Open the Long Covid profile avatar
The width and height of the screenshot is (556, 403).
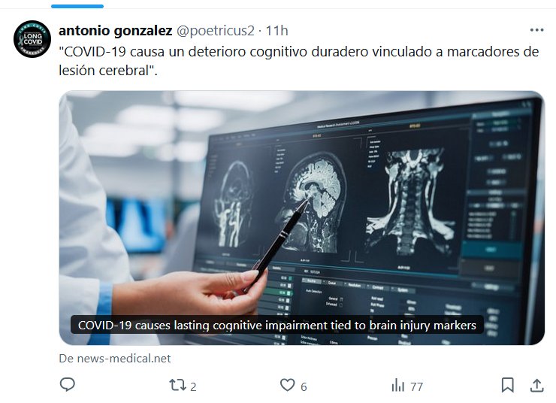click(32, 39)
